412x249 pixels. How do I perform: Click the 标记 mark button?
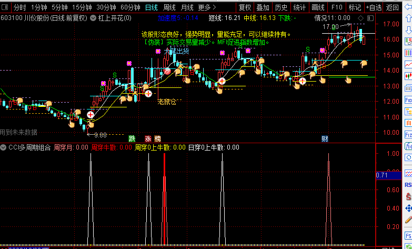[355, 7]
